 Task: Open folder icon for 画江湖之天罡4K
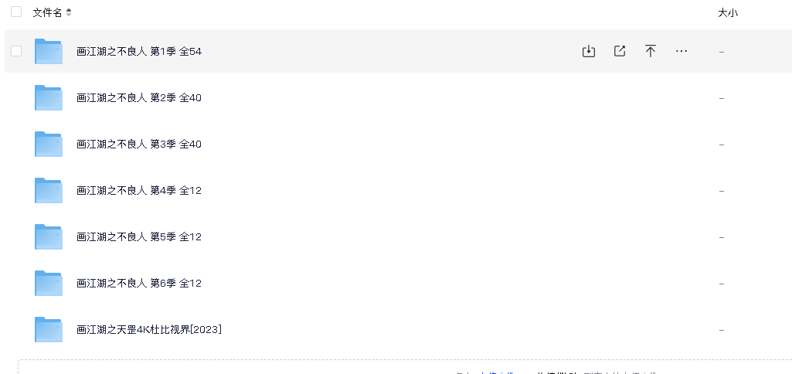tap(49, 329)
